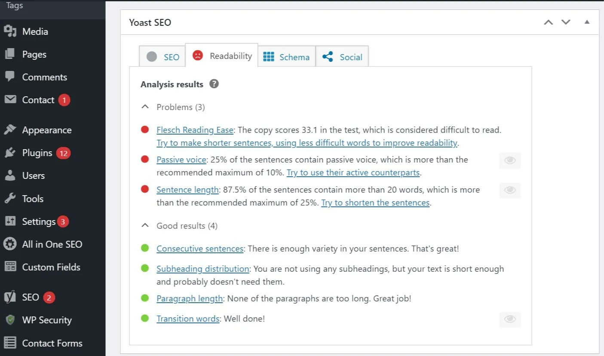
Task: Click 'Try to shorten the sentences' link
Action: point(375,203)
